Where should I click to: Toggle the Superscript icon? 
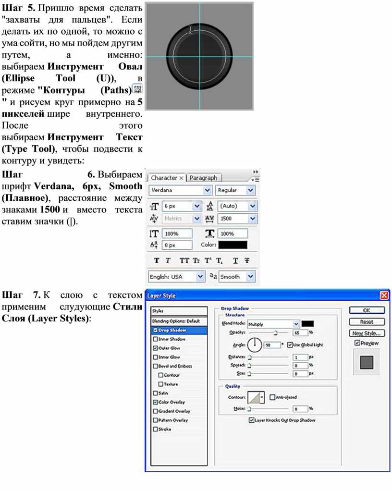click(208, 260)
